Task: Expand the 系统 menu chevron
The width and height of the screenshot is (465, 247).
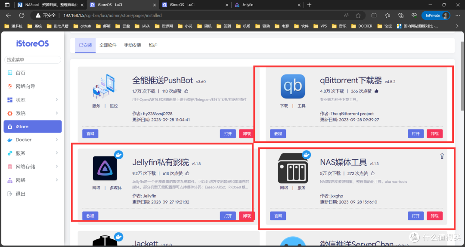Action: pyautogui.click(x=57, y=113)
